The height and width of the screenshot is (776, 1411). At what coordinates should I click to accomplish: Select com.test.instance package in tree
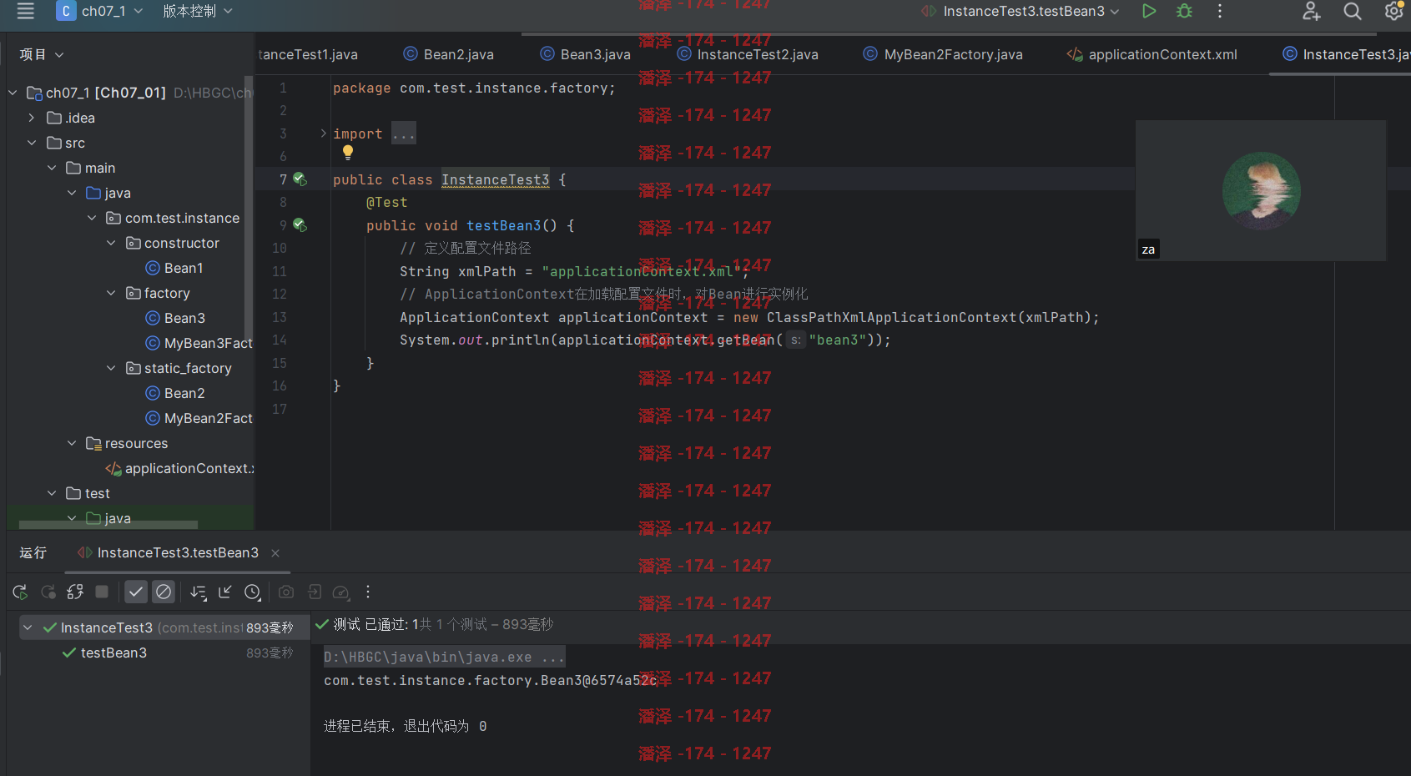pos(173,218)
